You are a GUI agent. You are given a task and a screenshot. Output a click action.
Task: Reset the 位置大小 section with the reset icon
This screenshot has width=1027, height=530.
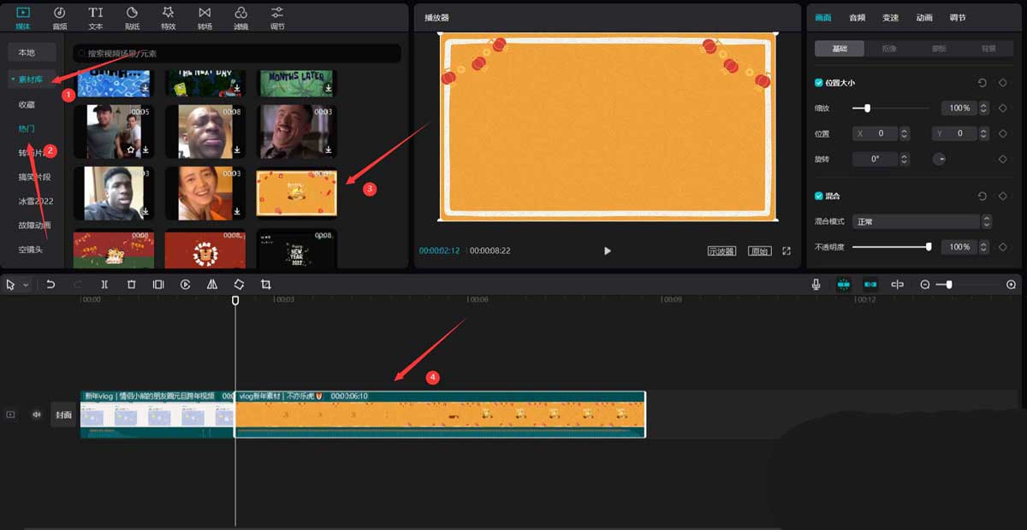982,83
